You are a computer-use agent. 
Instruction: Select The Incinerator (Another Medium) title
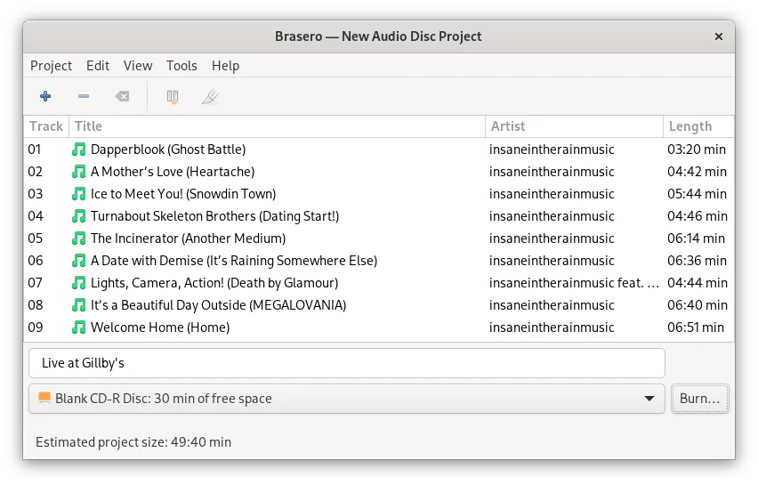coord(188,238)
